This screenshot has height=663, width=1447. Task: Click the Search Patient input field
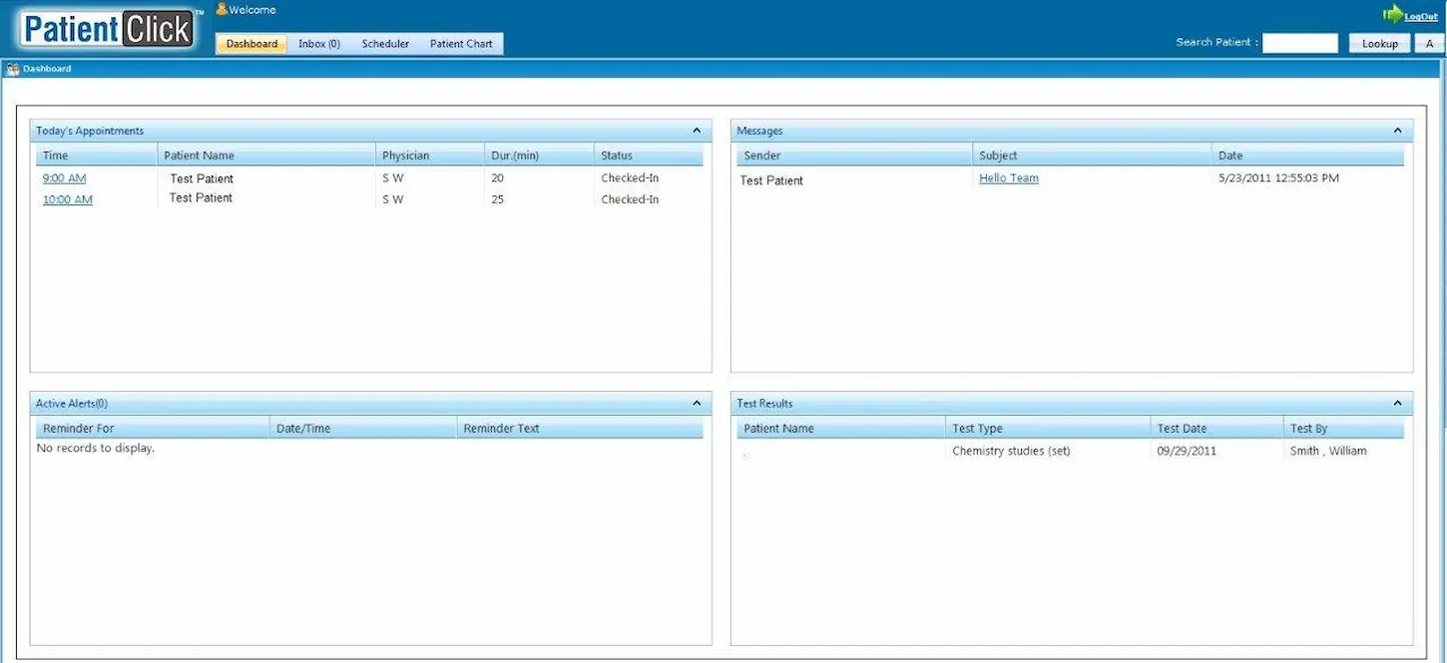point(1299,42)
